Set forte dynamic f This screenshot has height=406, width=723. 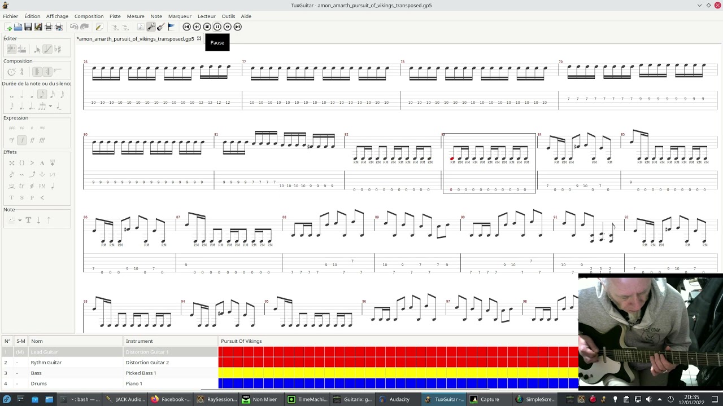tap(21, 140)
